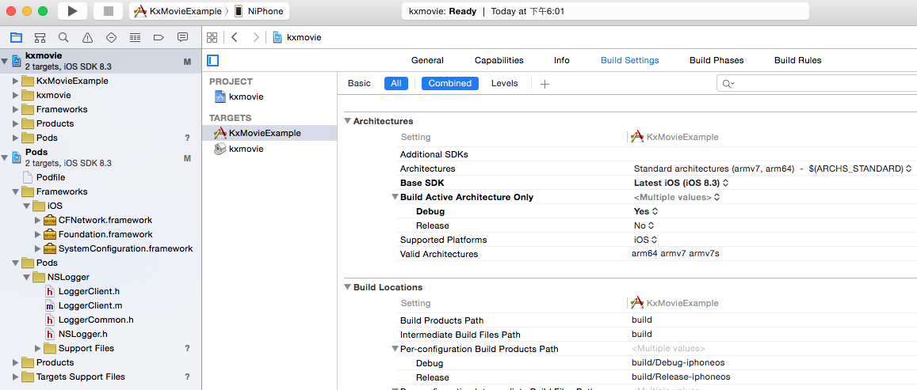Collapse the Build Locations section

[x=347, y=287]
